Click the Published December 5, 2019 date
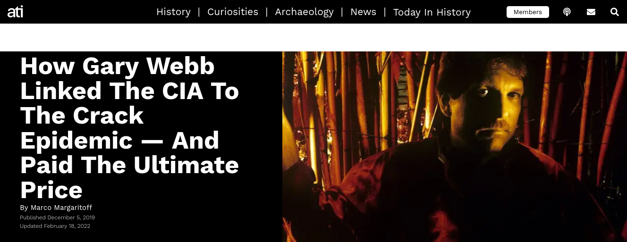 pyautogui.click(x=58, y=217)
